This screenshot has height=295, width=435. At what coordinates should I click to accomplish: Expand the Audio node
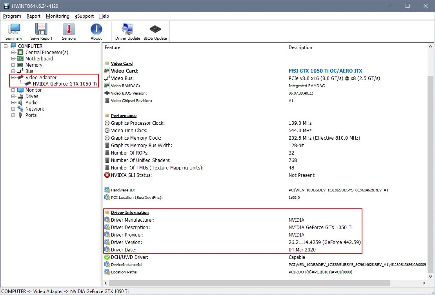pyautogui.click(x=13, y=103)
